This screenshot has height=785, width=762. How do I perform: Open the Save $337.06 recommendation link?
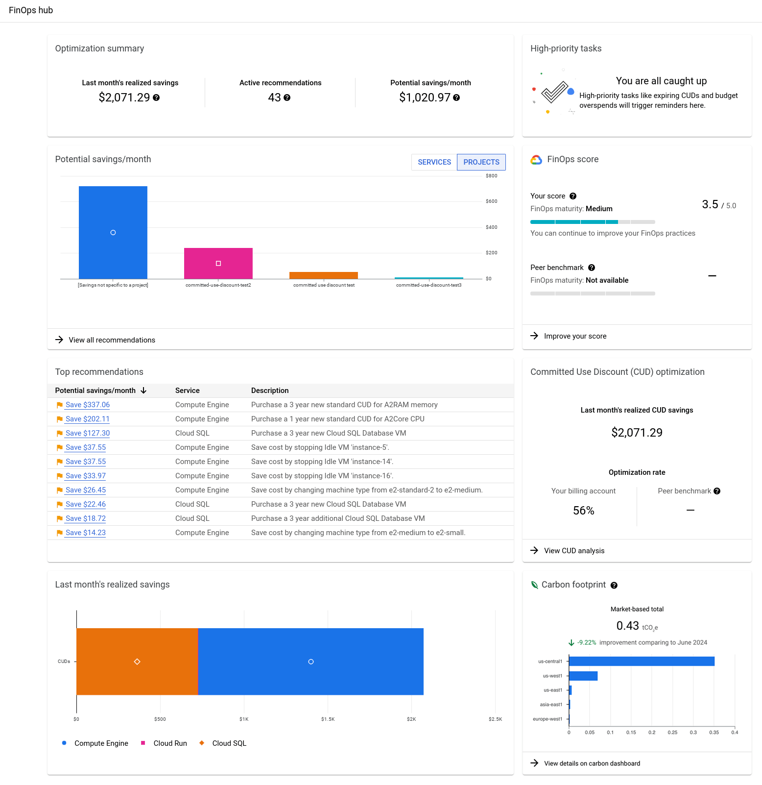[88, 405]
